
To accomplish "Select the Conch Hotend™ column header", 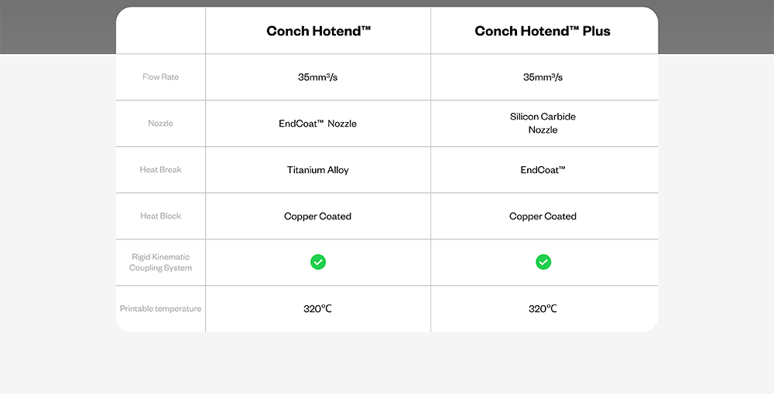I will click(318, 31).
